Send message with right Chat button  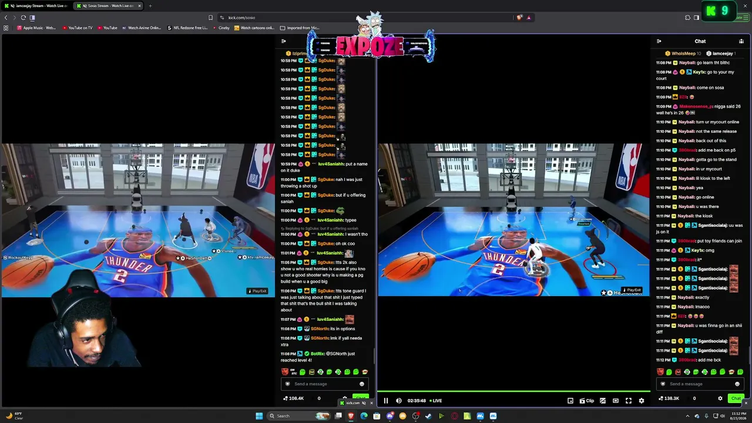(x=736, y=398)
